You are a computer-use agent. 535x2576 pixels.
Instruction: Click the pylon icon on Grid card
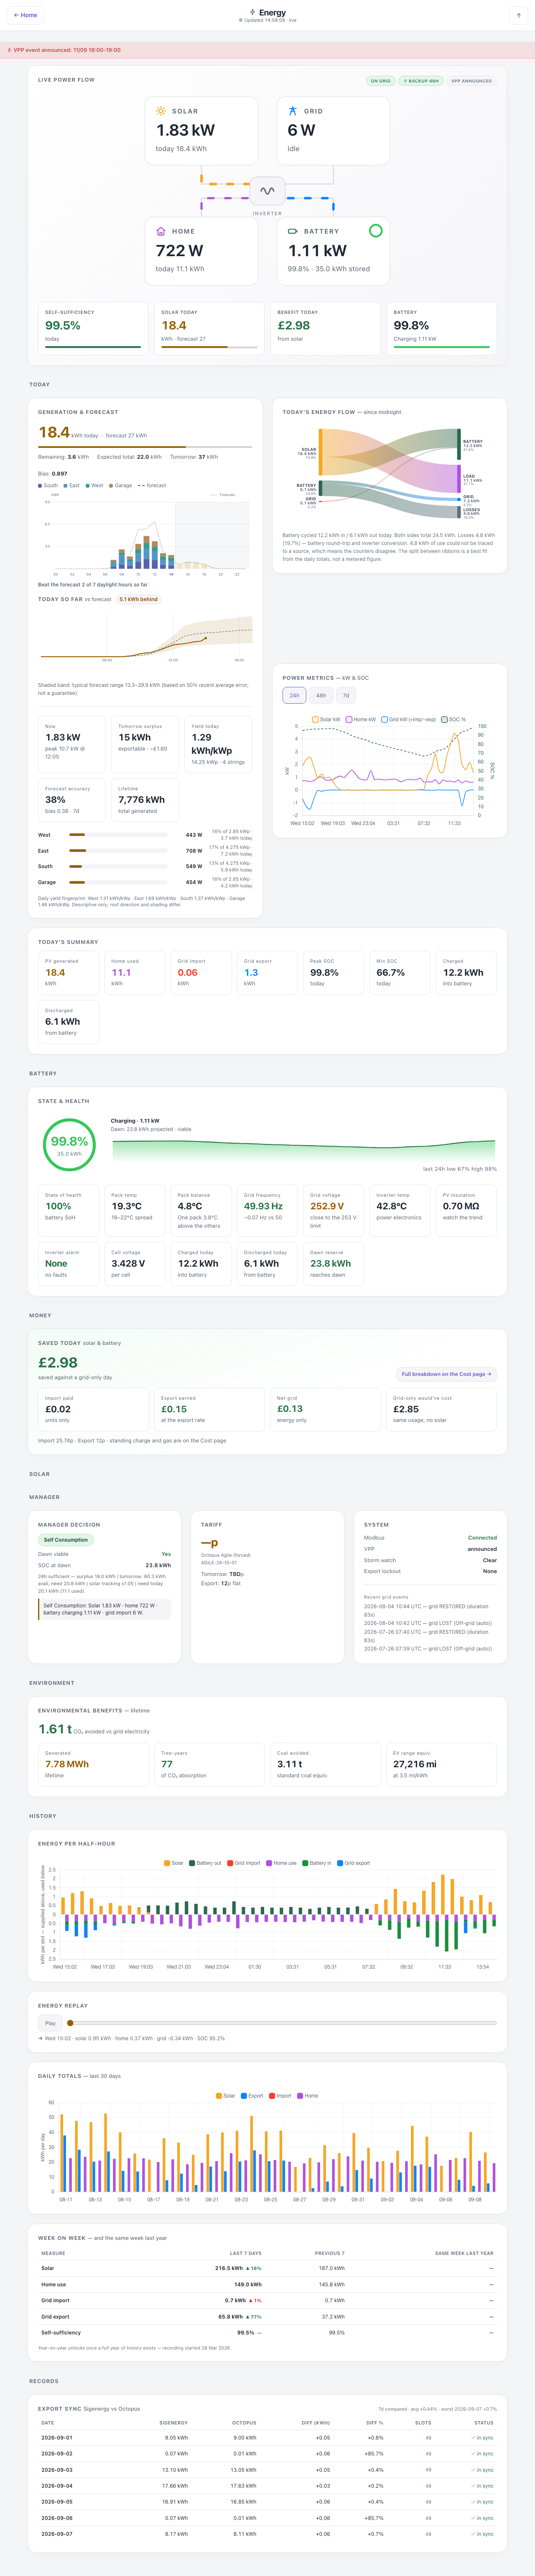tap(293, 111)
